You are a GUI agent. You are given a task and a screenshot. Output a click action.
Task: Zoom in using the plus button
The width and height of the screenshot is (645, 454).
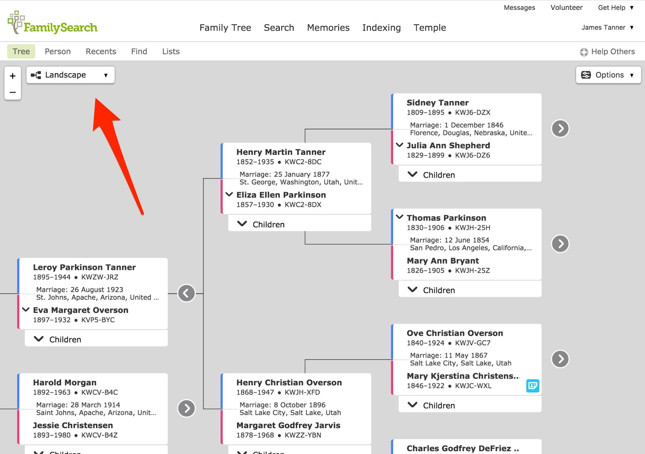click(12, 76)
